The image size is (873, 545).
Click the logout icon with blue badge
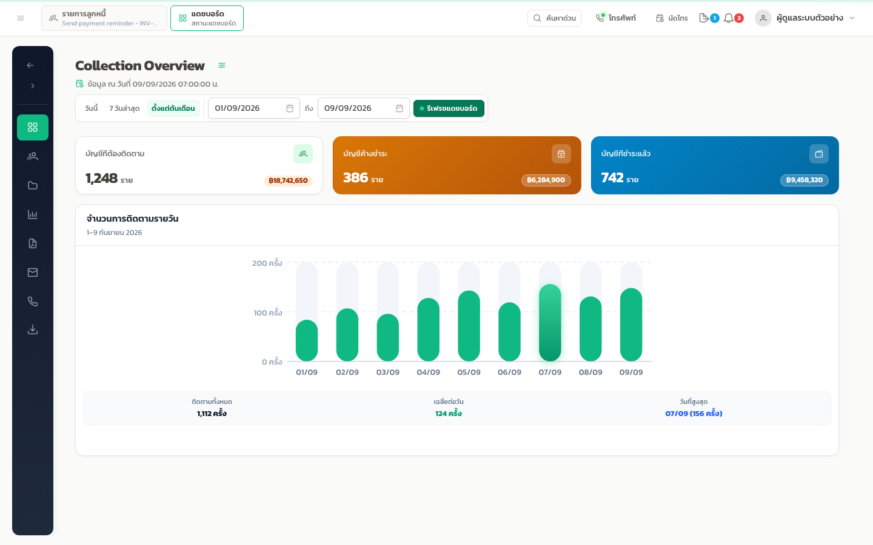[x=704, y=18]
